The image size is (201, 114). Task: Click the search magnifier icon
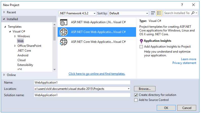[193, 13]
